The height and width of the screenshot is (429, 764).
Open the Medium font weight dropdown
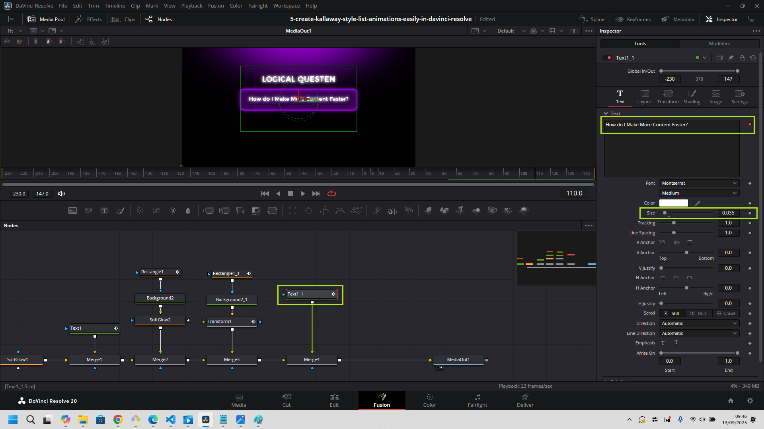699,193
